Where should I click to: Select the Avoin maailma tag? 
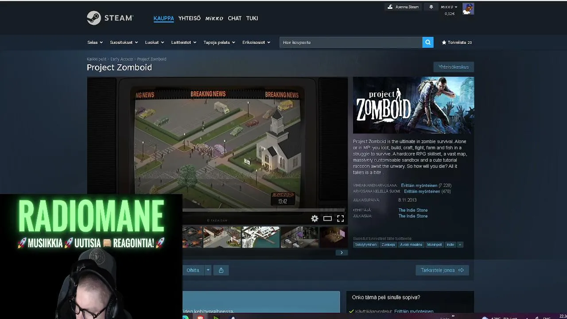click(x=411, y=245)
